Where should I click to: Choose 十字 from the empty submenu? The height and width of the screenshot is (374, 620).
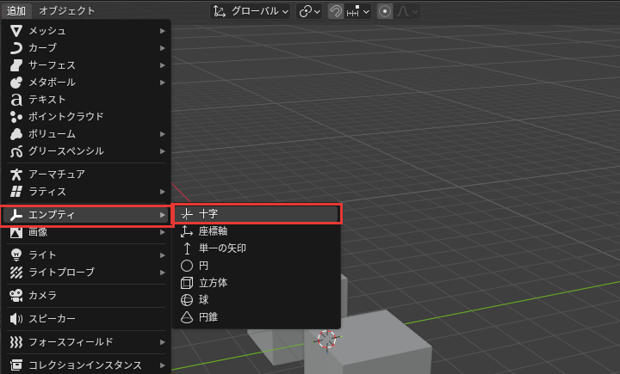click(x=257, y=214)
